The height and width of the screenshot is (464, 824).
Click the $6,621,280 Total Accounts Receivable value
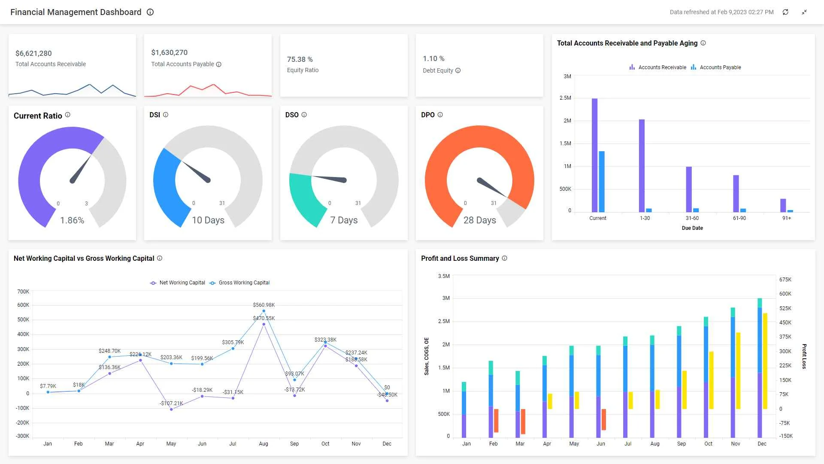33,53
